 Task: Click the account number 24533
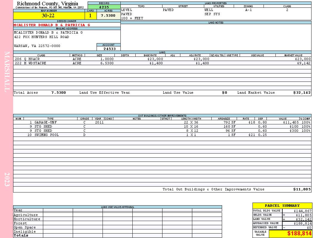point(109,49)
